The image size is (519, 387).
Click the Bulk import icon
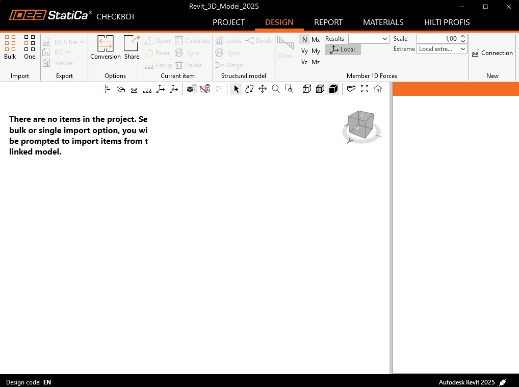pos(10,47)
